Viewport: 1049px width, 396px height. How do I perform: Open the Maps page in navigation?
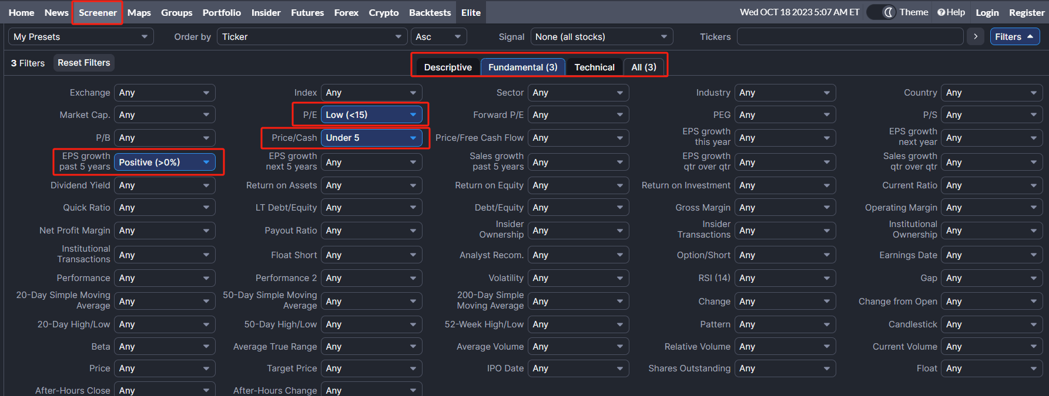(139, 12)
